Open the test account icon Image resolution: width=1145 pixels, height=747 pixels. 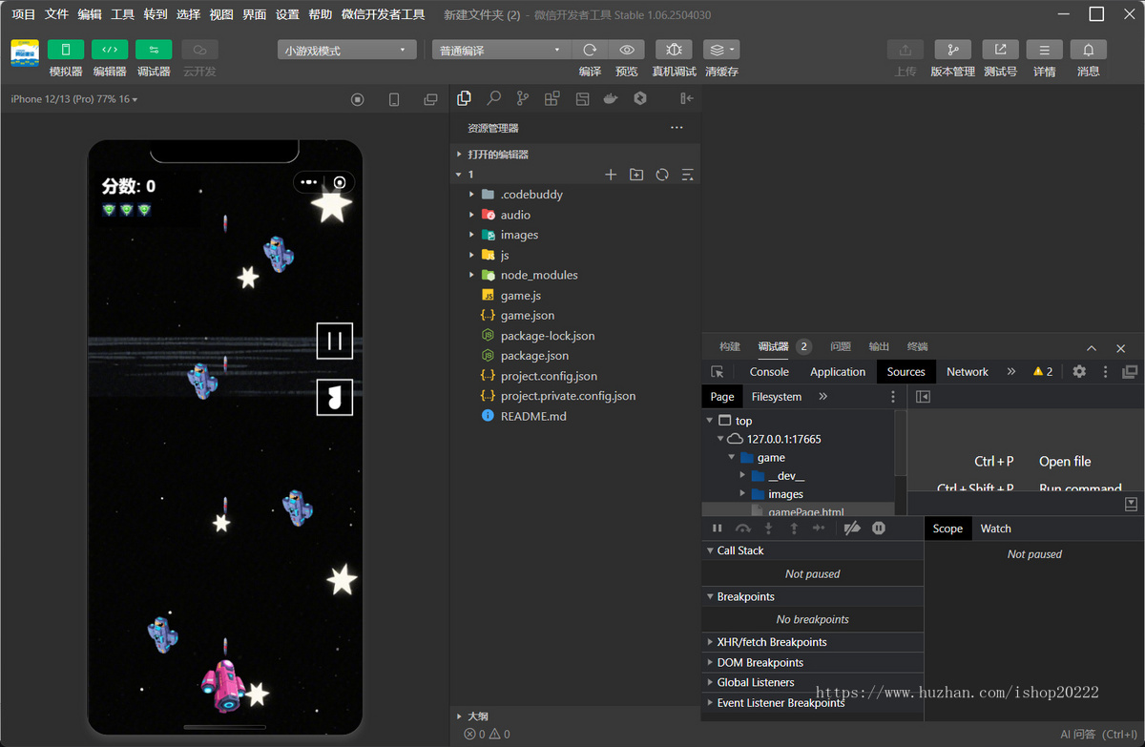tap(1000, 50)
